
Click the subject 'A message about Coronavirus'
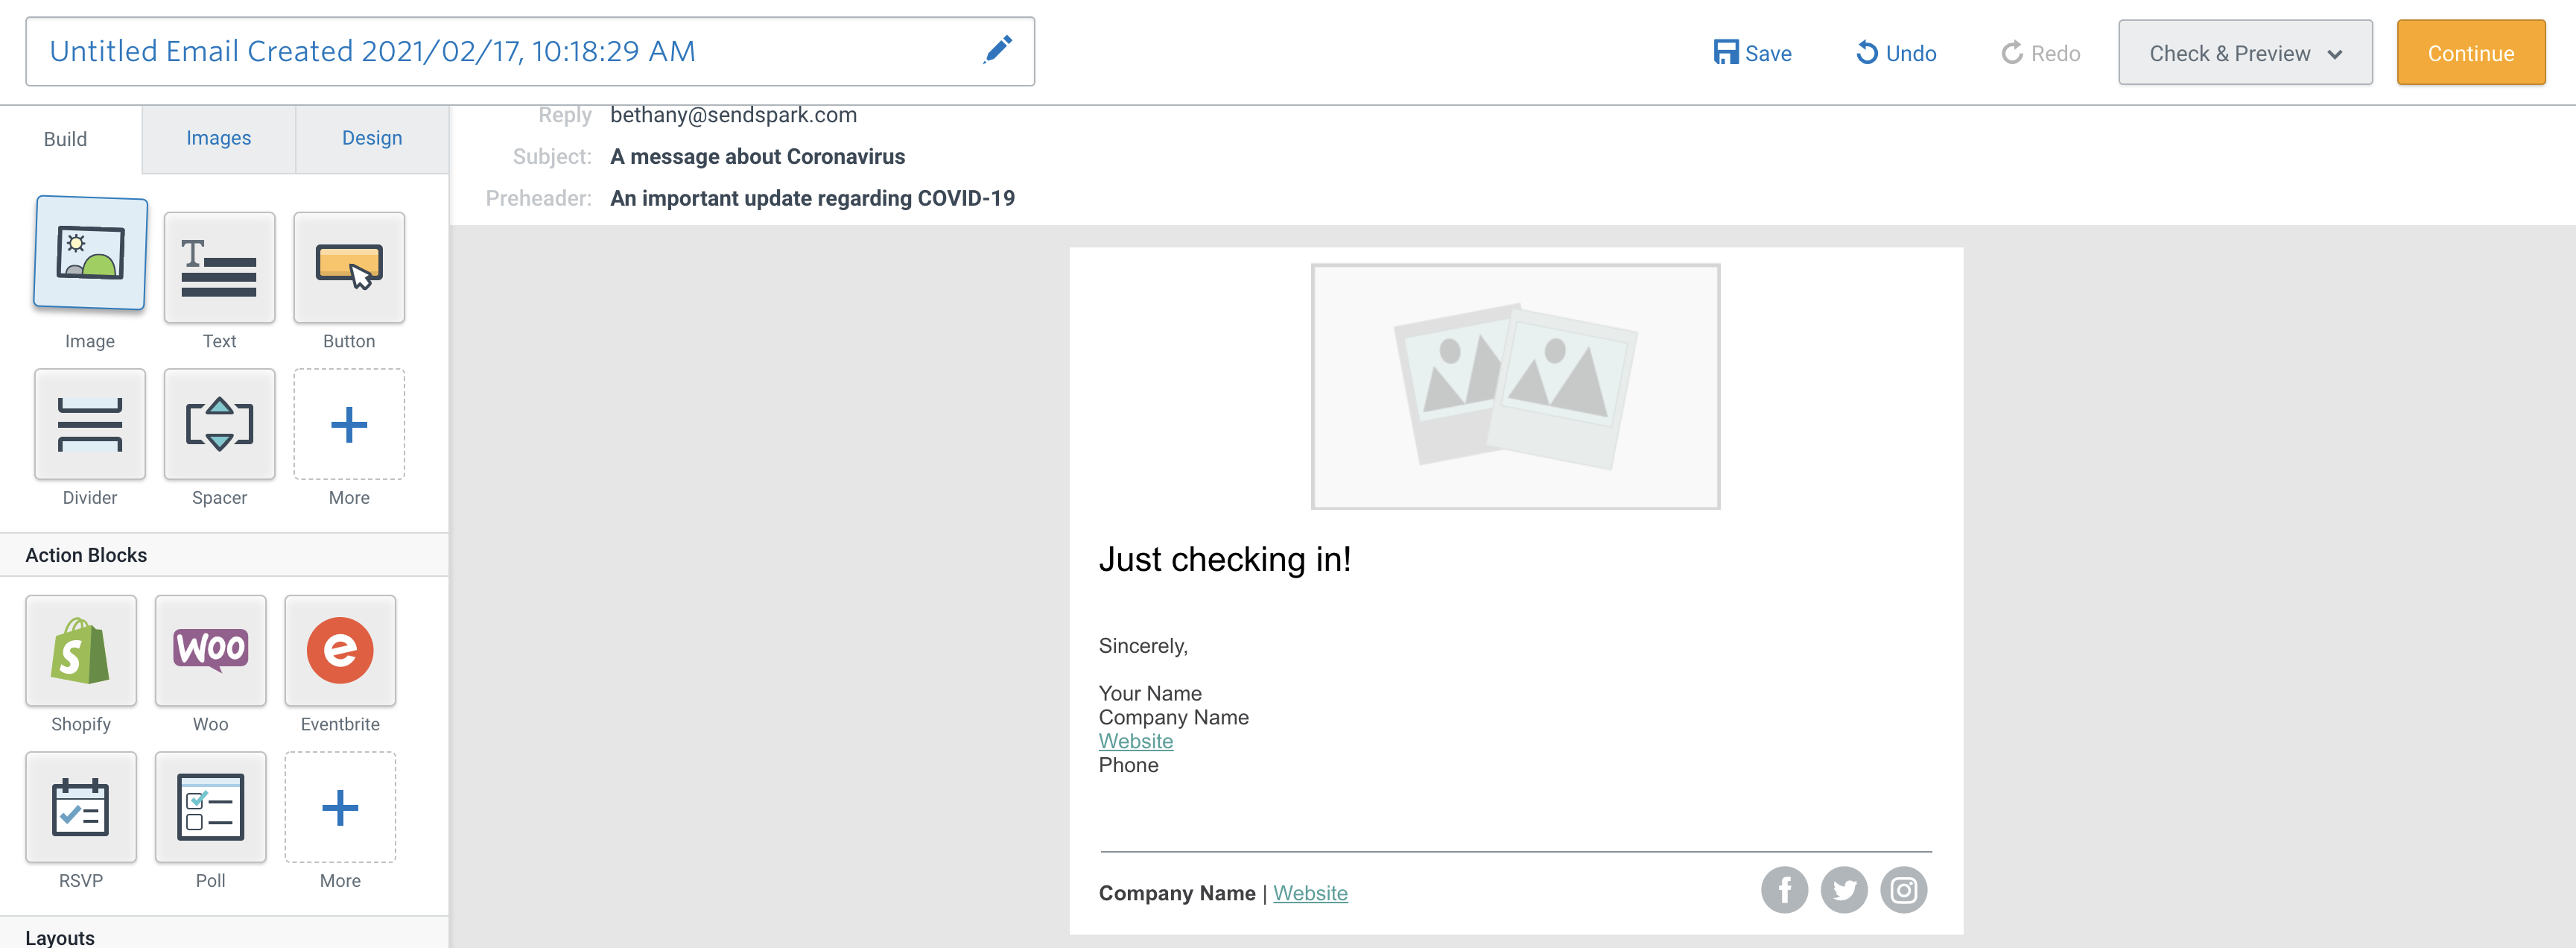pyautogui.click(x=757, y=157)
